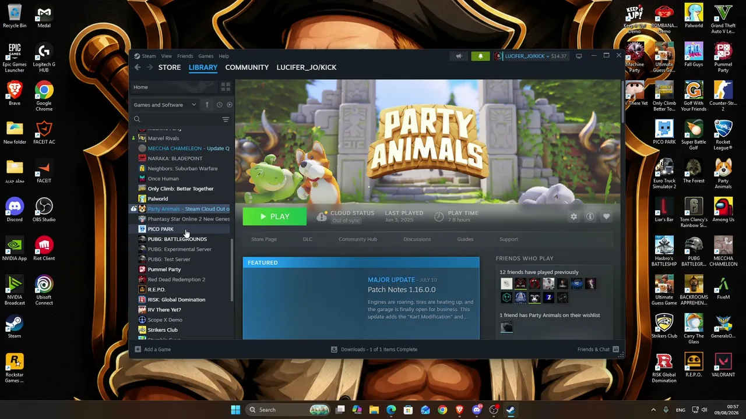The image size is (746, 419).
Task: Switch to the COMMUNITY tab
Action: pos(247,68)
